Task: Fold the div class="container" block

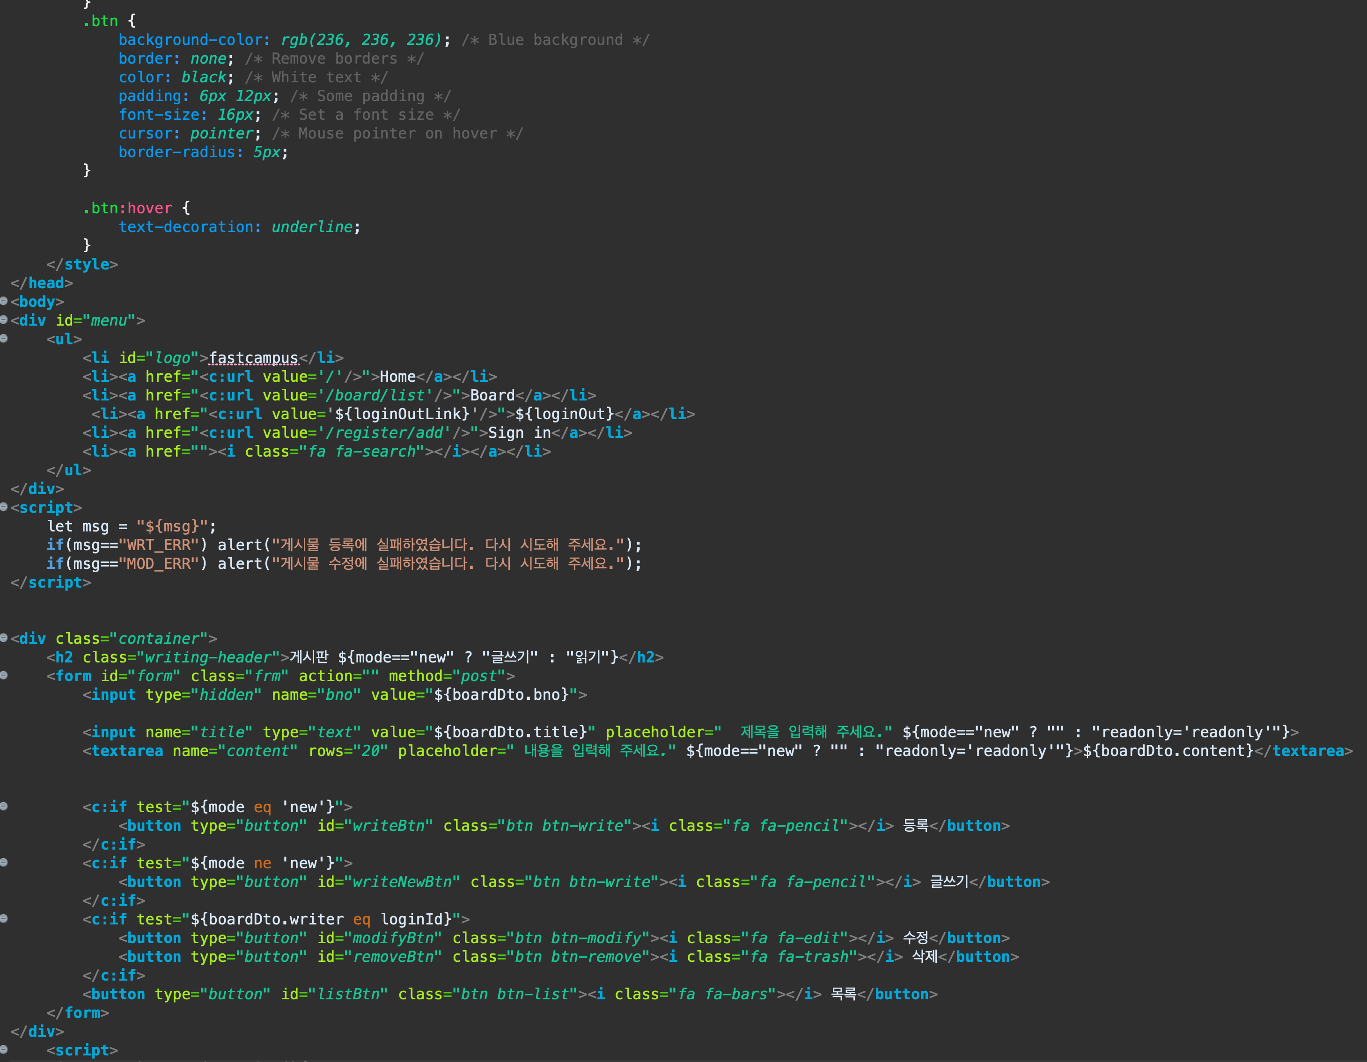Action: coord(4,638)
